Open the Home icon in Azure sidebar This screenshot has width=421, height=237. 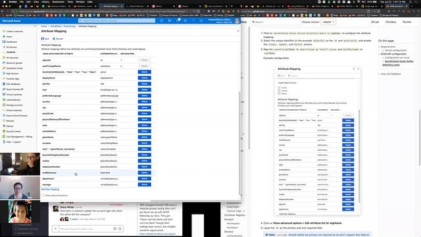click(4, 37)
